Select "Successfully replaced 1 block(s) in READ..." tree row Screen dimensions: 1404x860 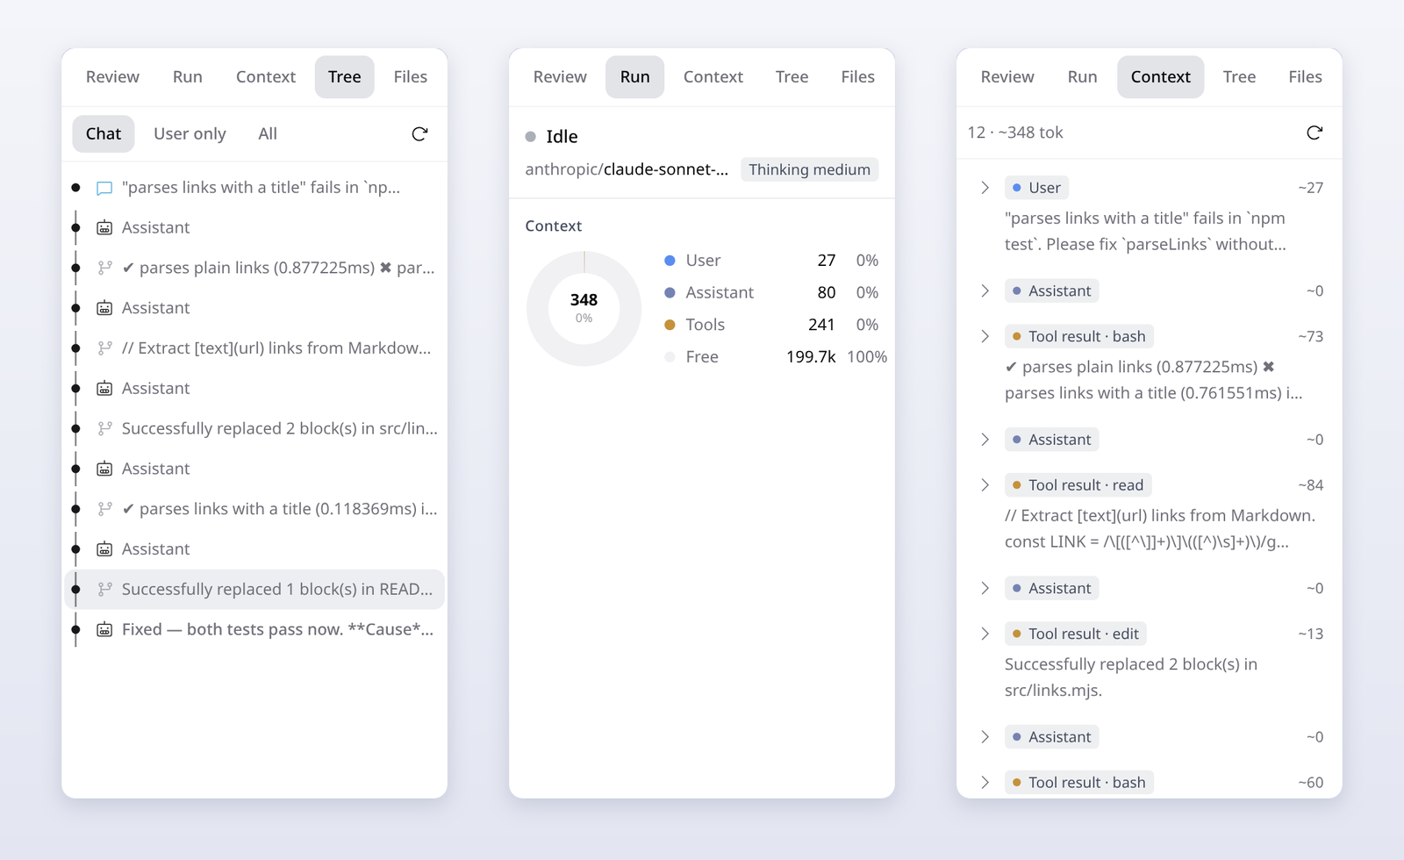tap(254, 589)
